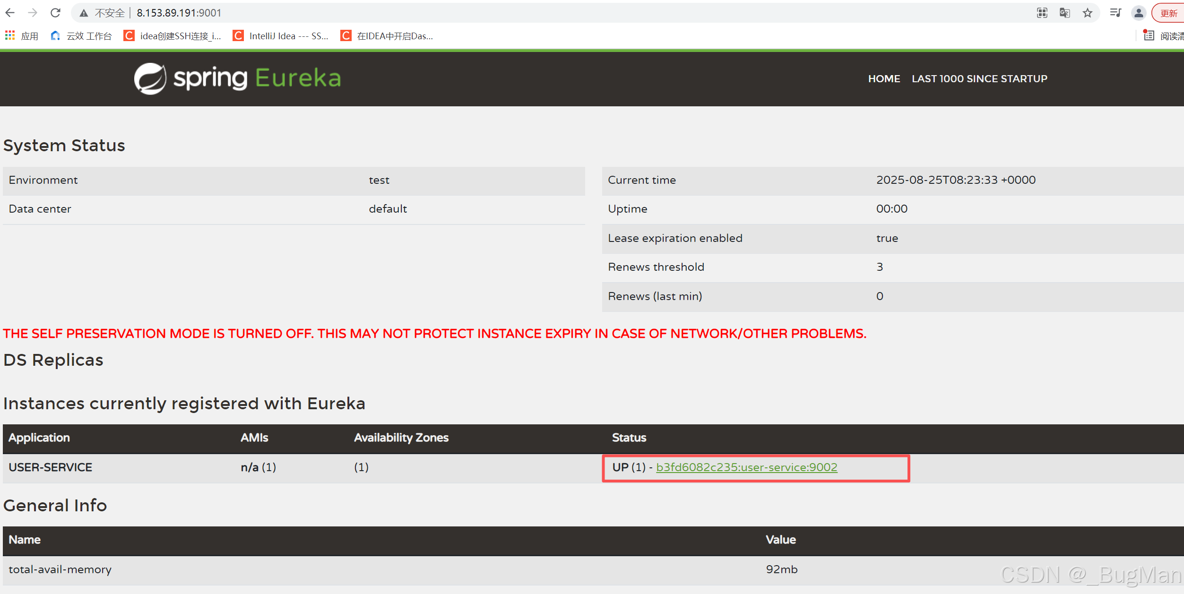Click the Data center value 'default'
The height and width of the screenshot is (594, 1184).
pos(388,209)
